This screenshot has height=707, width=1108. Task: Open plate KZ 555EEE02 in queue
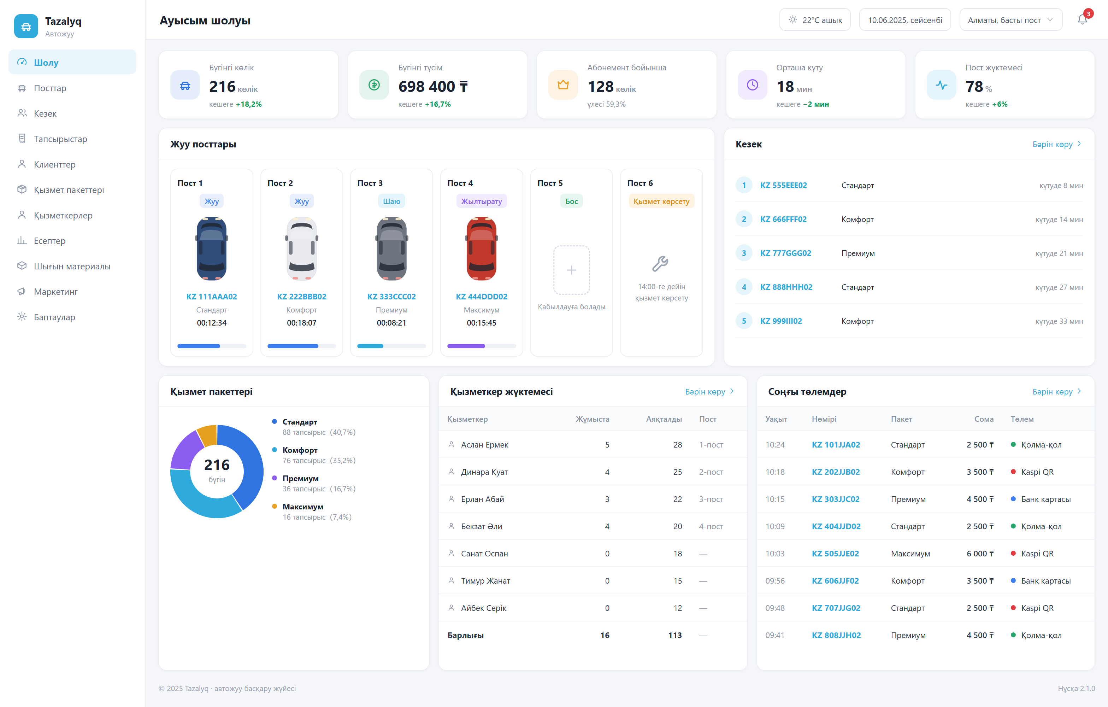coord(783,186)
